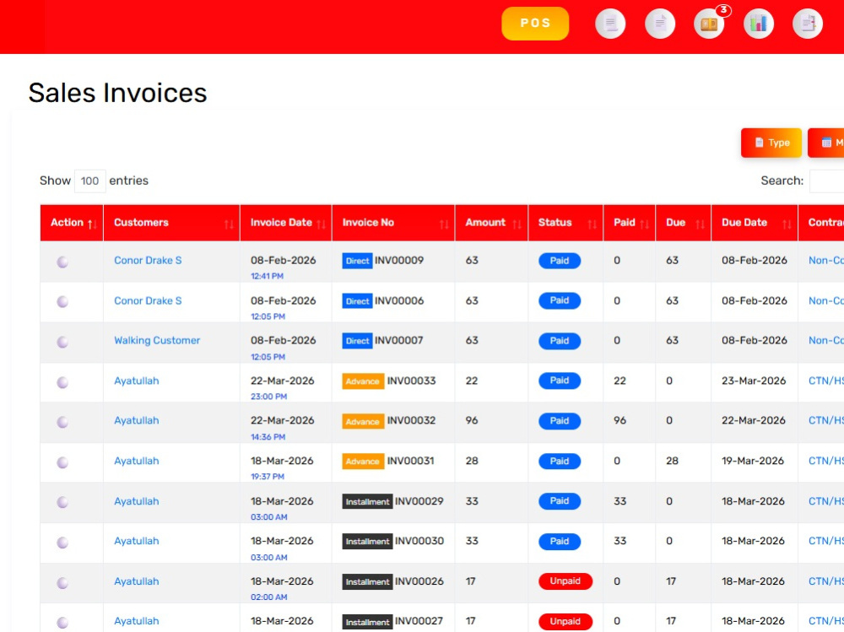Viewport: 844px width, 632px height.
Task: Sort by Invoice Date column
Action: pos(286,223)
